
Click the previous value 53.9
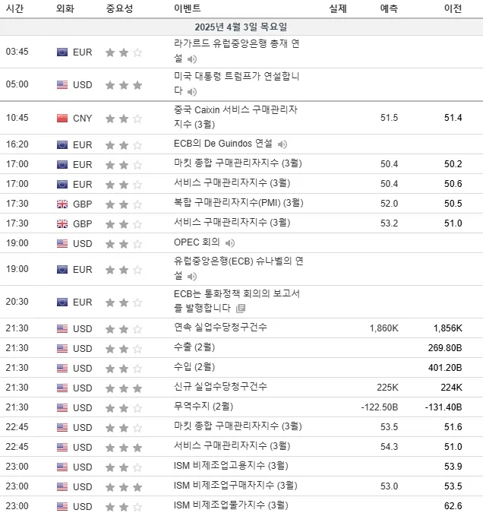(x=453, y=467)
